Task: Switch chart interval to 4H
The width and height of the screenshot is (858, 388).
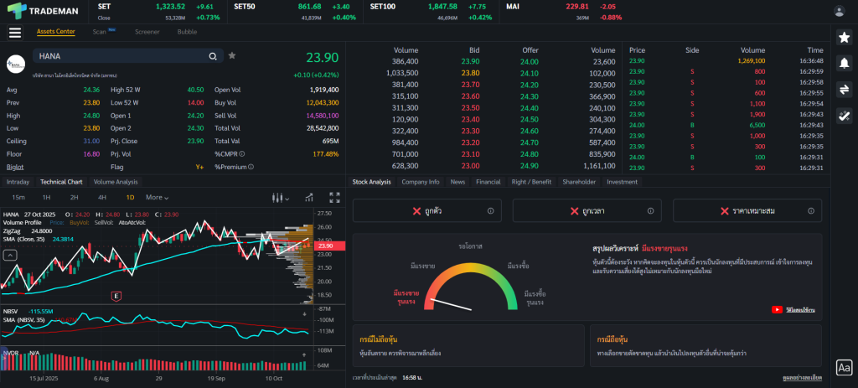Action: click(101, 198)
